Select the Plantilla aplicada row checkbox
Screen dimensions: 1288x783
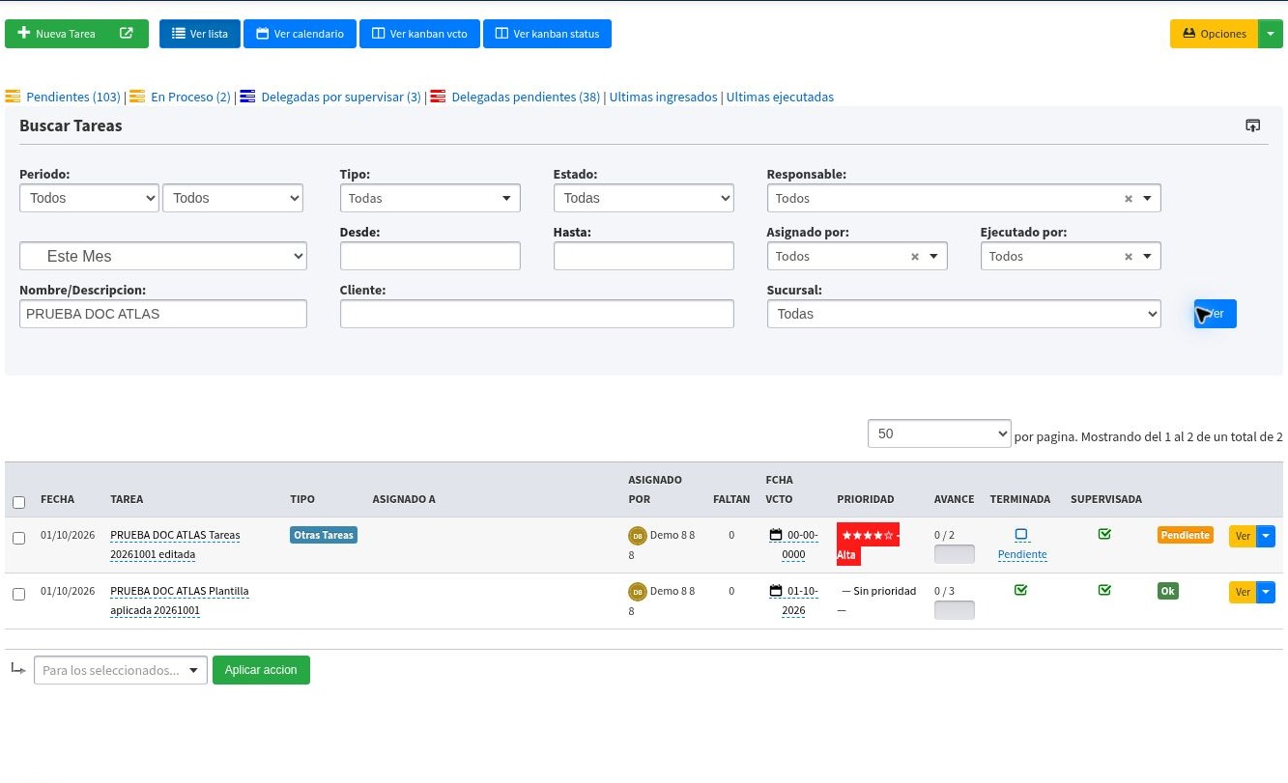tap(18, 594)
